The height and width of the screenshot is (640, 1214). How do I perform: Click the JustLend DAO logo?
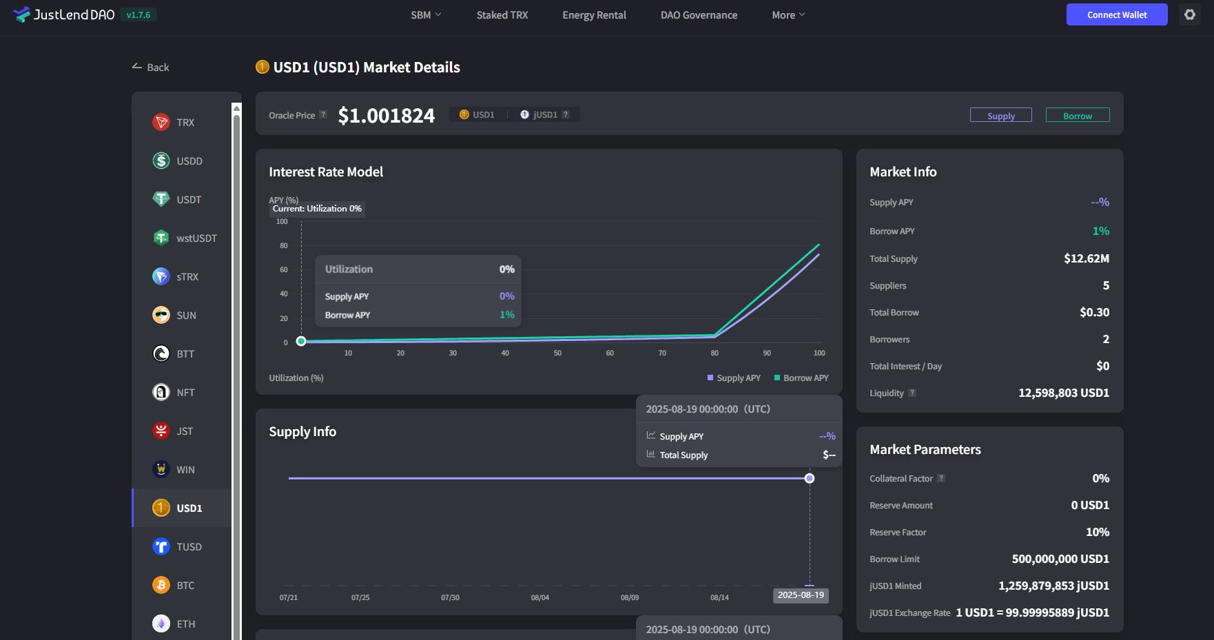tap(64, 14)
